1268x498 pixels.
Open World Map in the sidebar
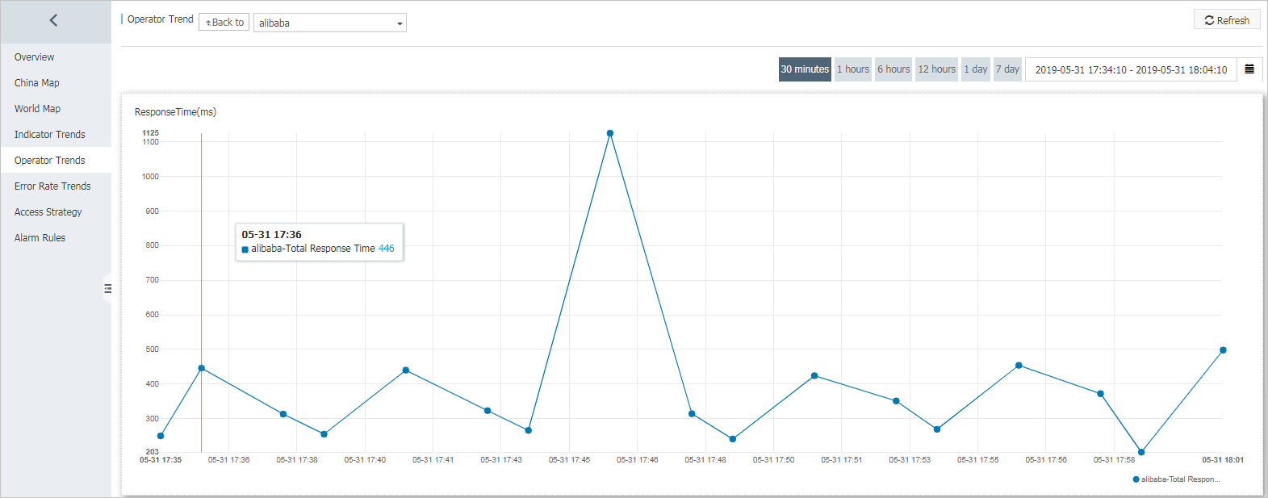point(56,109)
